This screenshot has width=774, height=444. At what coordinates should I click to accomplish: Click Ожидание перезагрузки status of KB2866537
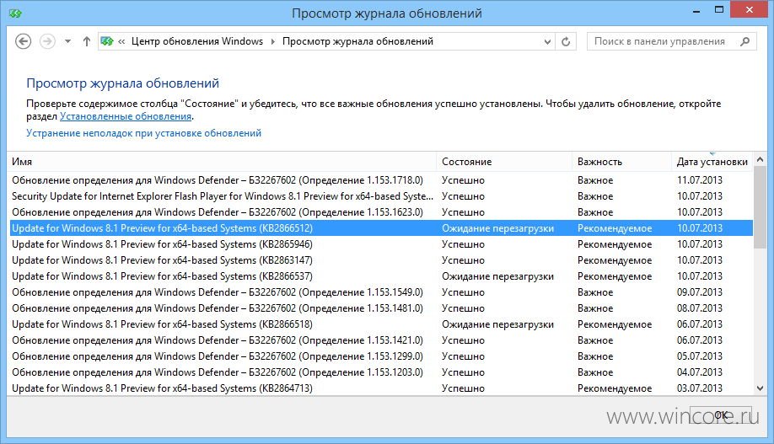coord(497,276)
